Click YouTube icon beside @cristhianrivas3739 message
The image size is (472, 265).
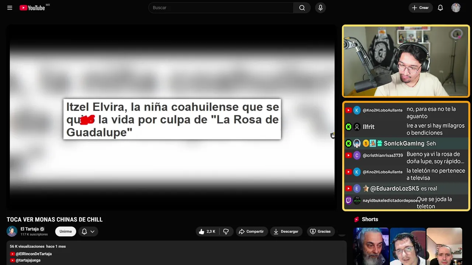click(348, 155)
